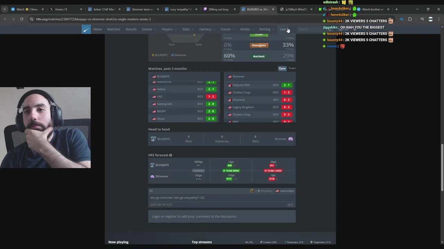Expand the Forum dropdown menu
This screenshot has width=444, height=249.
227,29
